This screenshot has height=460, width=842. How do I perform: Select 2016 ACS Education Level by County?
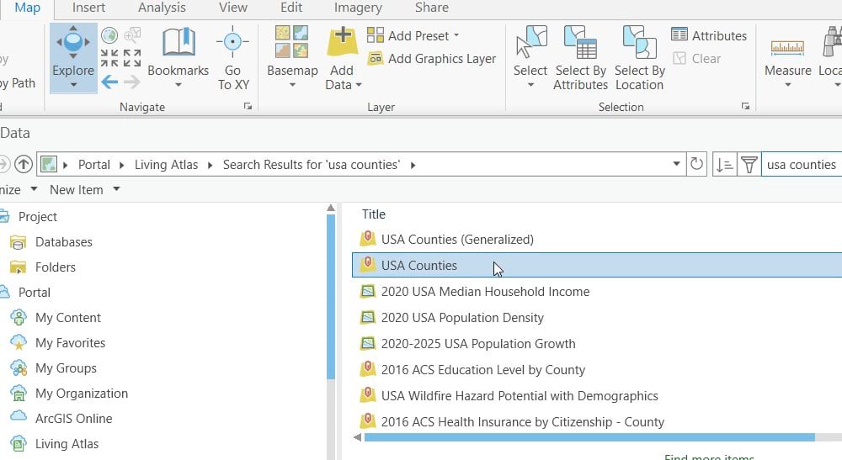point(482,370)
